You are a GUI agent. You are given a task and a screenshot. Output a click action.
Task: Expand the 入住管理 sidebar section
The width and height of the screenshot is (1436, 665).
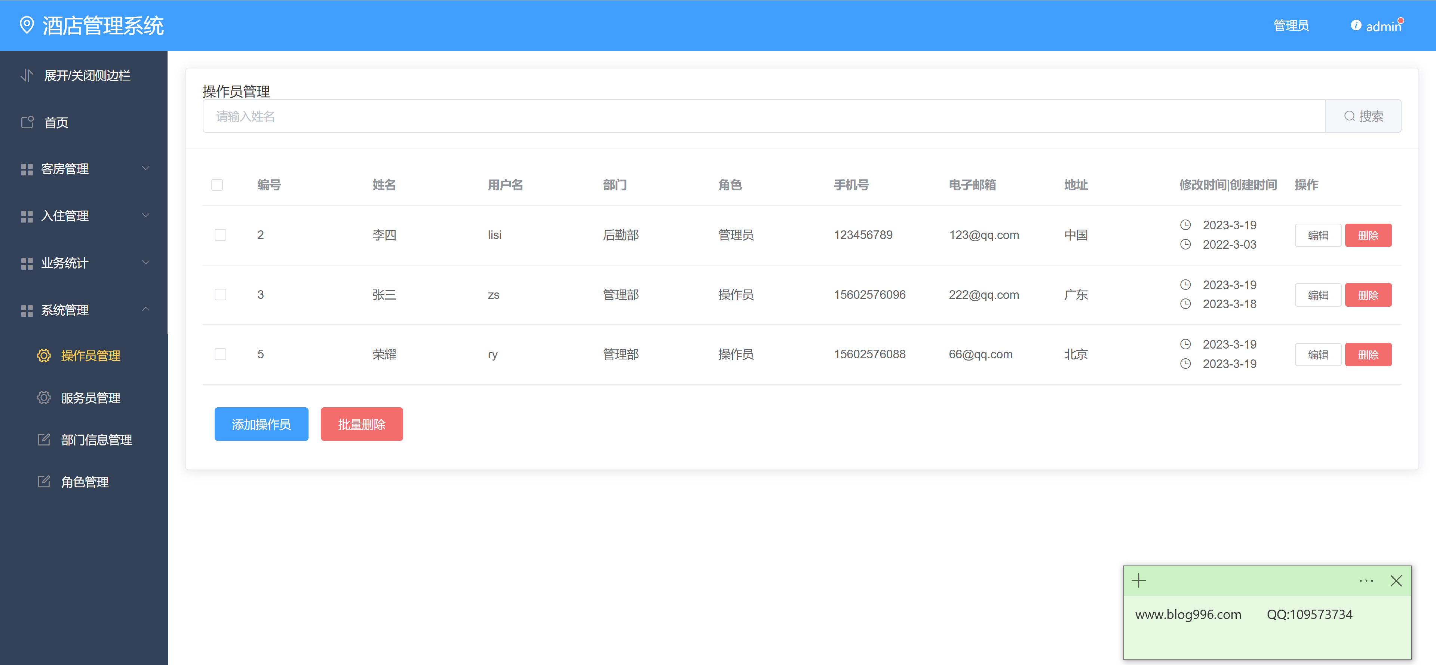coord(84,216)
